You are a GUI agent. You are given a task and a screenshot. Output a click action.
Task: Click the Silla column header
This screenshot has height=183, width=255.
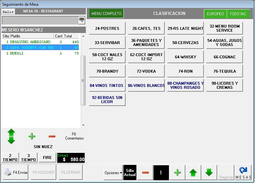click(x=6, y=36)
